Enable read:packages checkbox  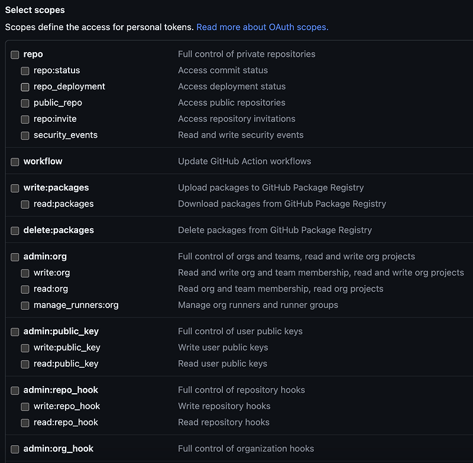point(25,205)
